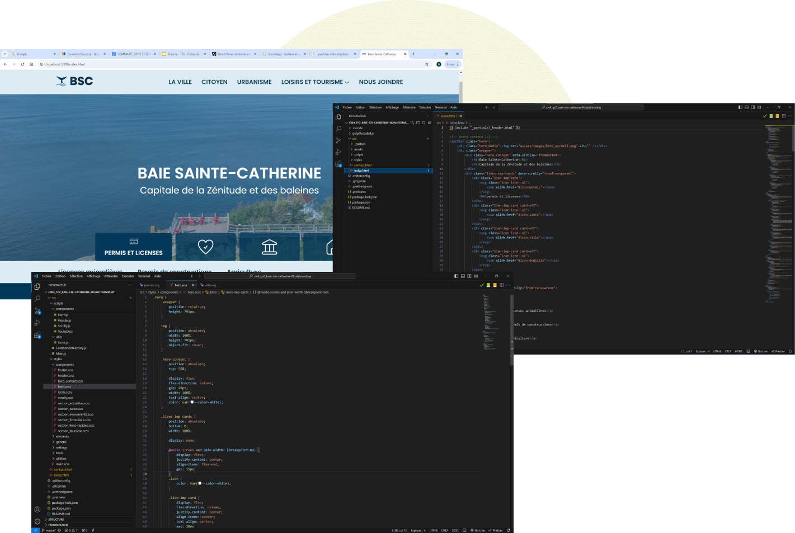Open Exécuter menu in front VS Code
Screen dimensions: 795x533
coord(128,276)
